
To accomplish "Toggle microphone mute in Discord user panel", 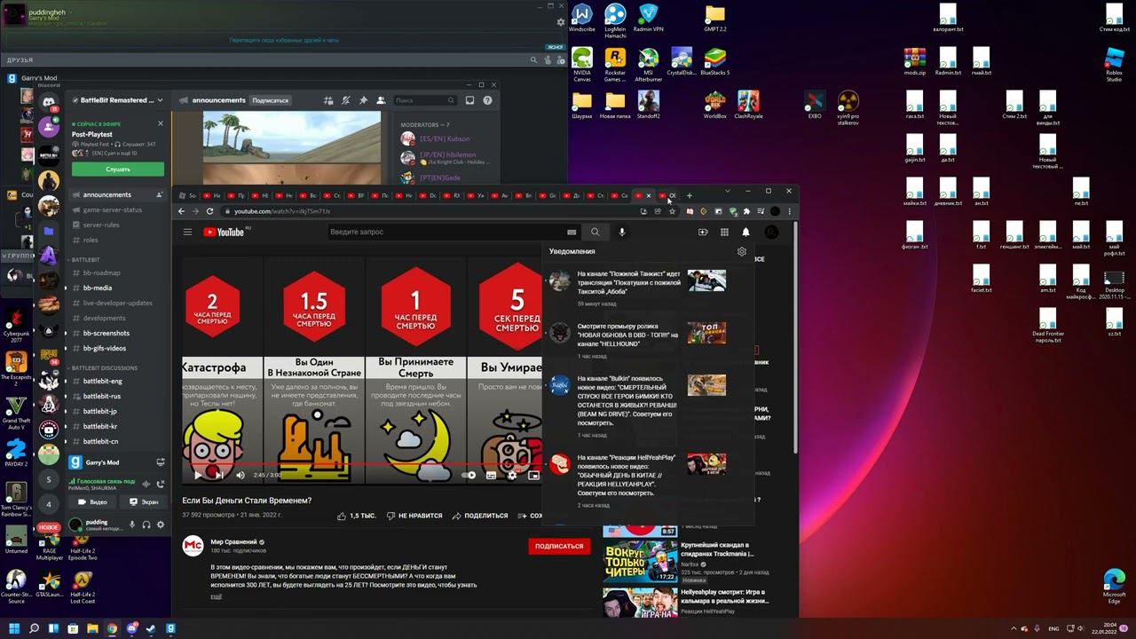I will tap(132, 525).
